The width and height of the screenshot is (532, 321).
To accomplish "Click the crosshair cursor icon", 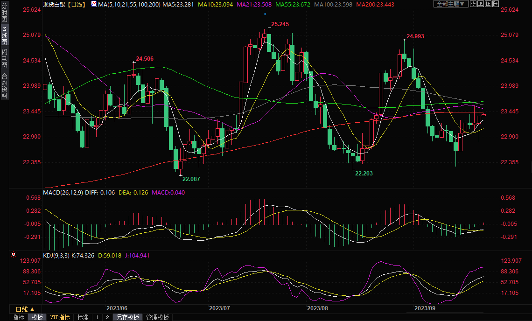I will click(x=473, y=4).
